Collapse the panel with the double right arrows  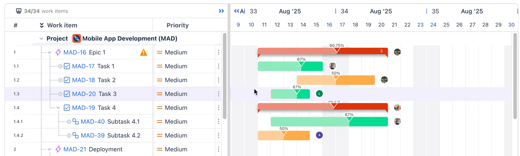[221, 11]
